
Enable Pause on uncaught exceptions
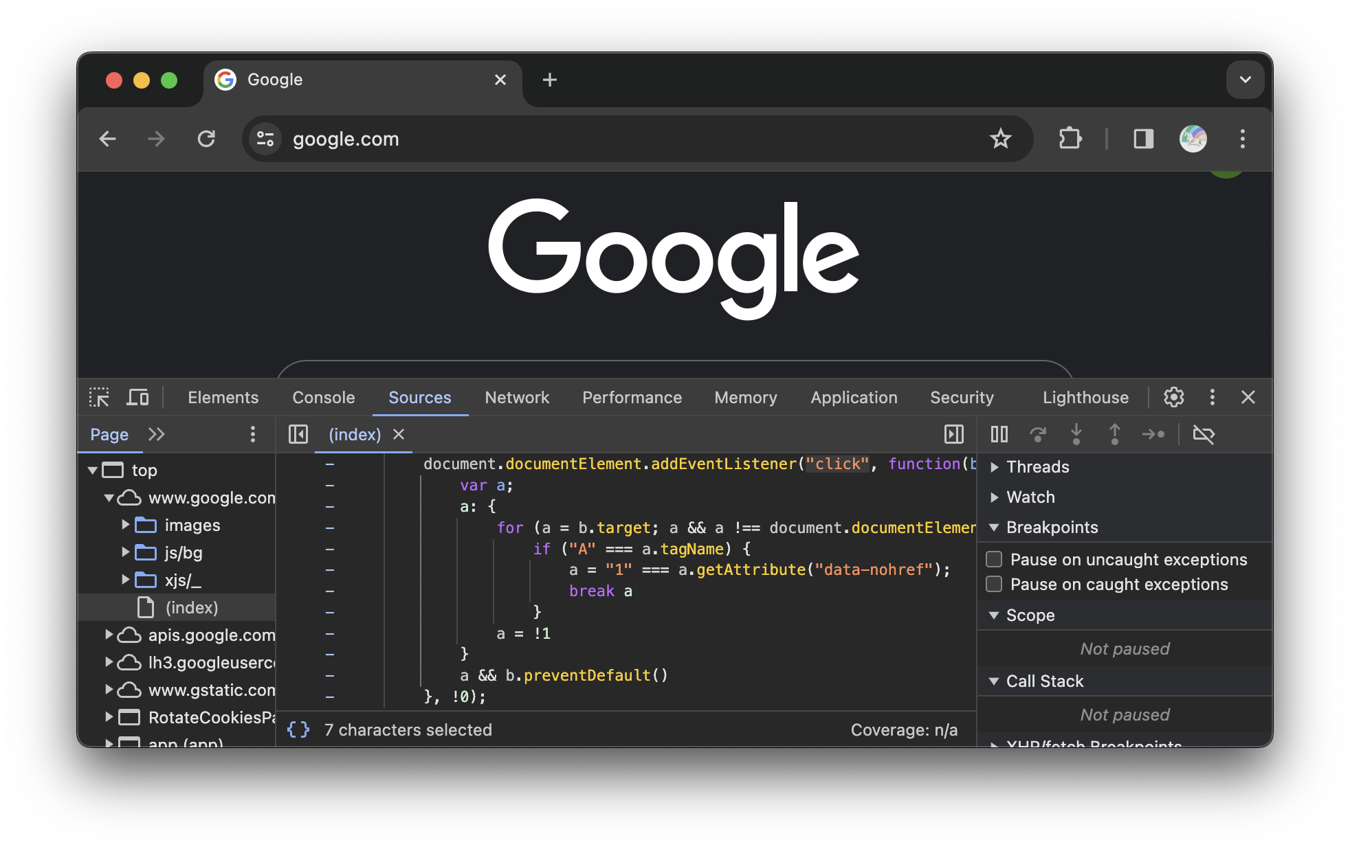[x=994, y=559]
